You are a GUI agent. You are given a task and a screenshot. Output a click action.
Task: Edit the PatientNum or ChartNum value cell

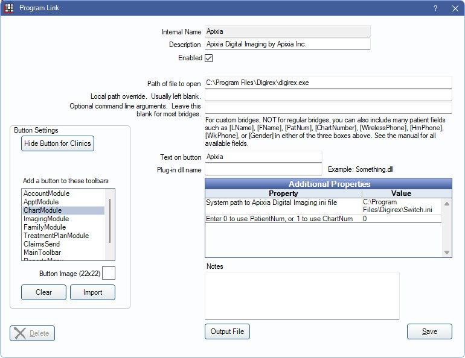tap(401, 219)
